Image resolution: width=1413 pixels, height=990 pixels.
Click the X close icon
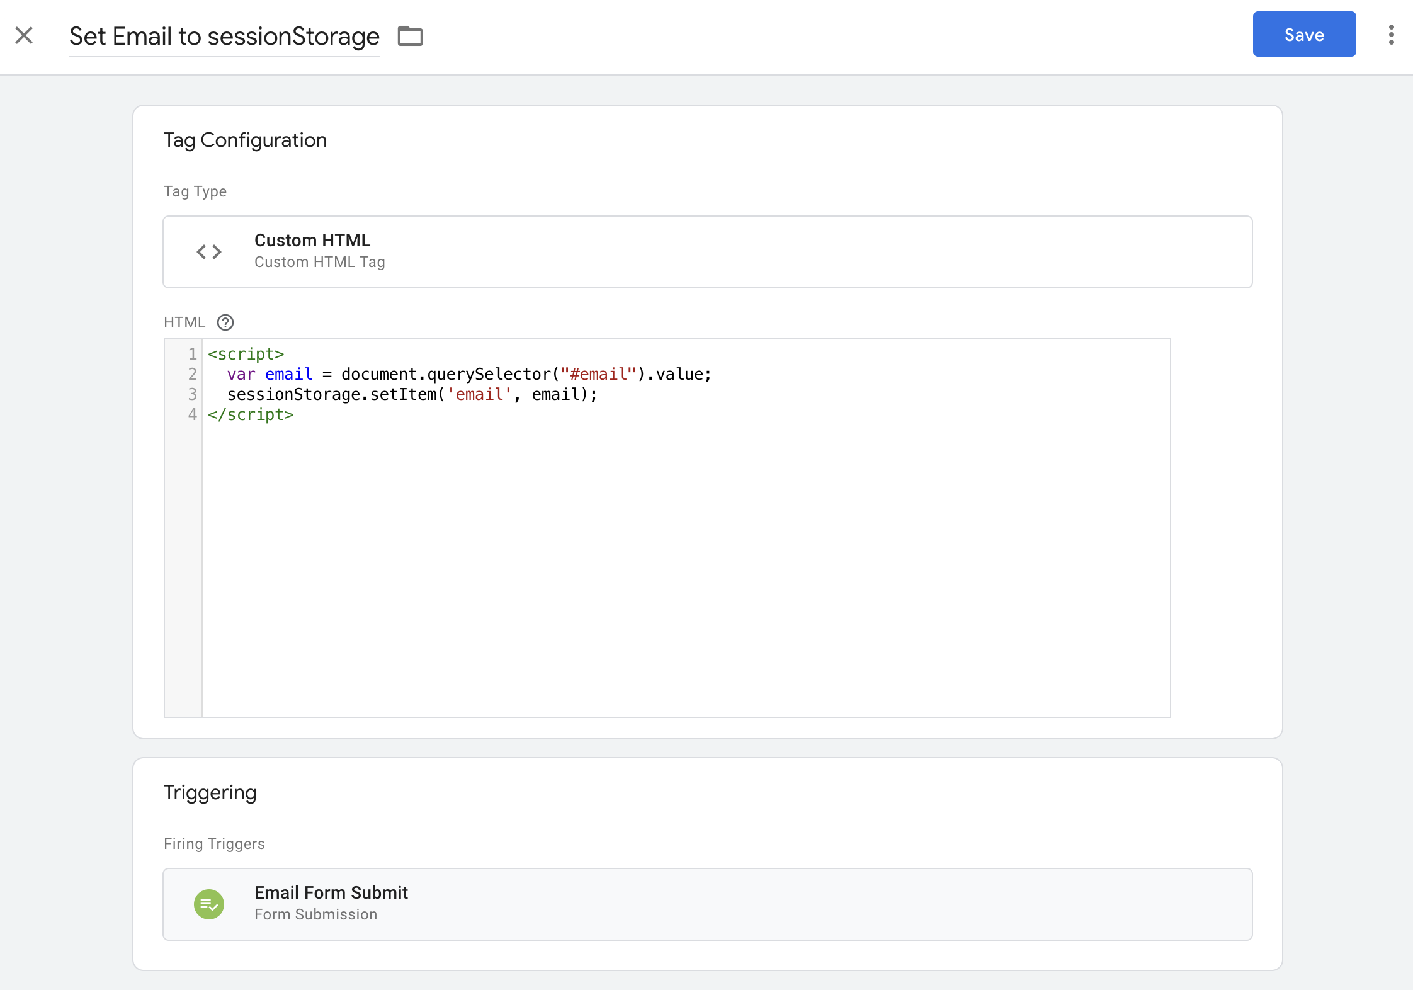tap(24, 35)
